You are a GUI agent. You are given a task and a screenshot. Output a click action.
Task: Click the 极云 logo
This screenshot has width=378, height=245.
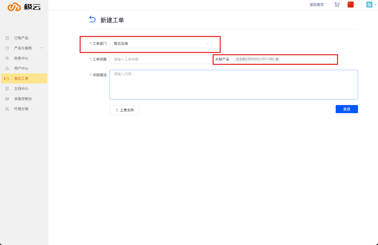pyautogui.click(x=24, y=7)
